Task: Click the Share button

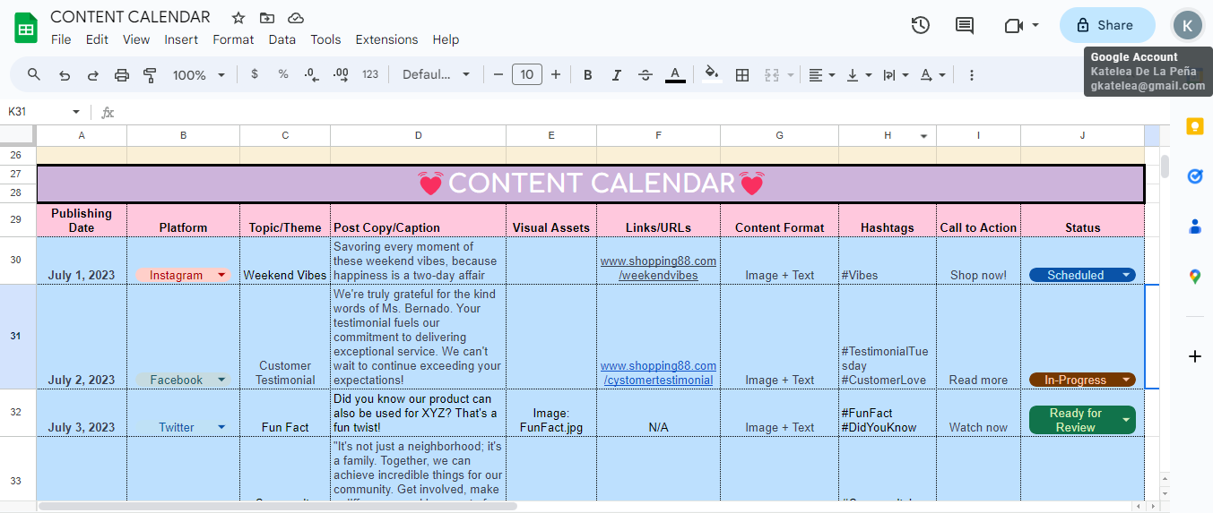Action: [1107, 25]
